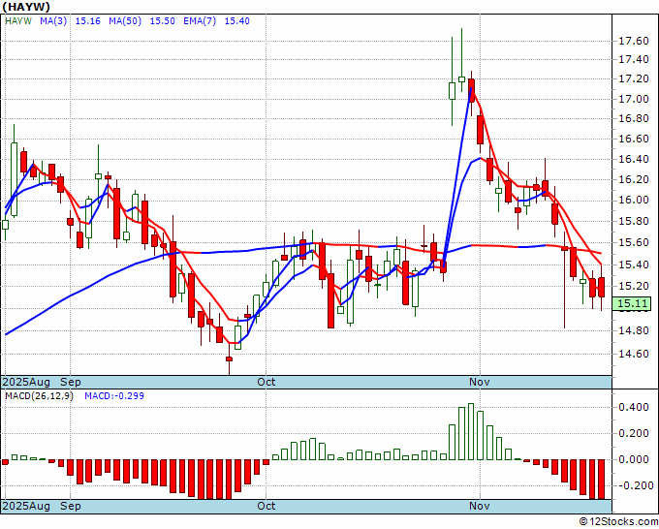Click Oct on the MACD time axis

coord(267,506)
